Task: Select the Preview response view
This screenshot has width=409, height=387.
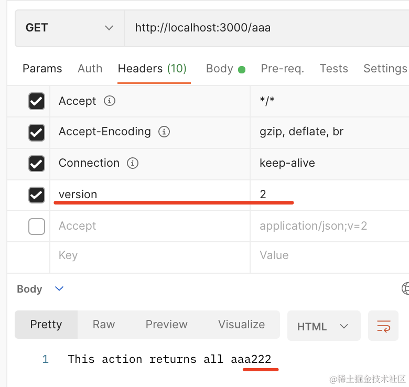Action: pos(166,325)
